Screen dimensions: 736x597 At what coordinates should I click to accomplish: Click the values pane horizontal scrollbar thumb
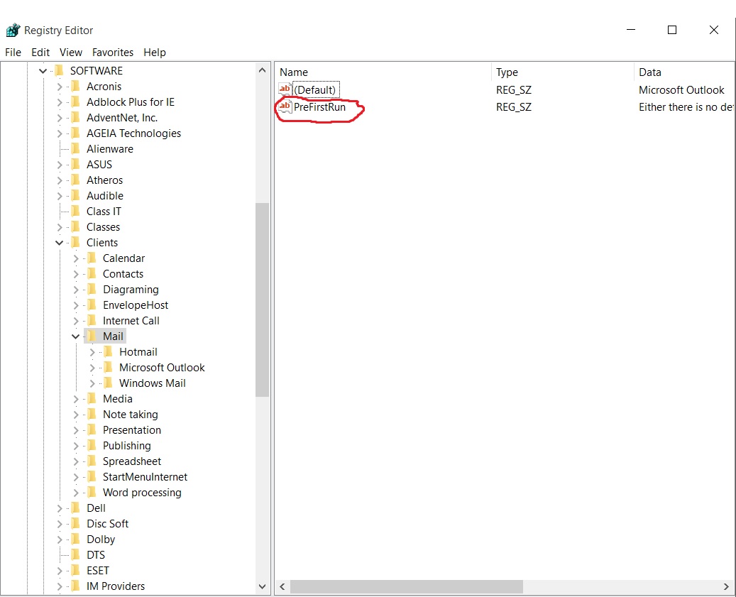[407, 586]
